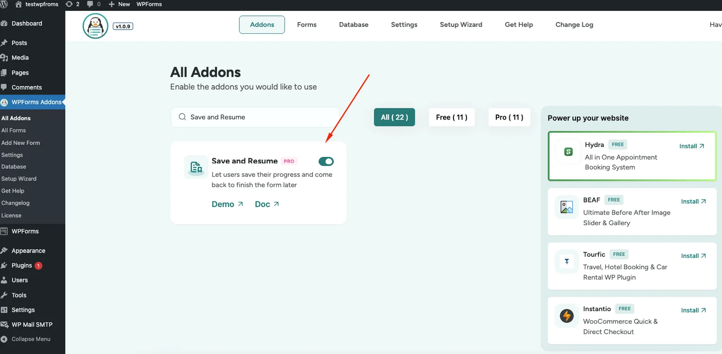This screenshot has width=722, height=354.
Task: Collapse the WordPress admin menu
Action: [31, 339]
